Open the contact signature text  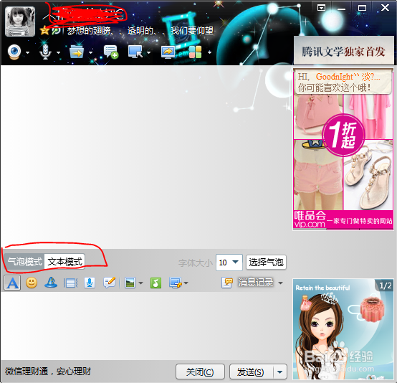coord(140,31)
